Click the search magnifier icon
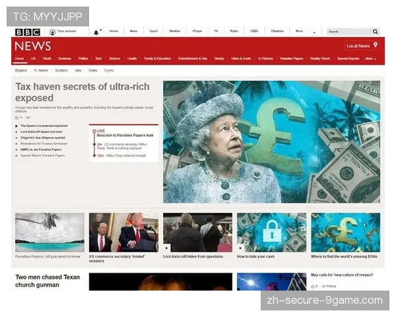The image size is (396, 317). coord(376,32)
